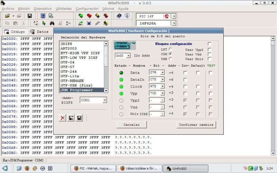Click the Start button on the taskbar
277x173 pixels.
(5, 168)
